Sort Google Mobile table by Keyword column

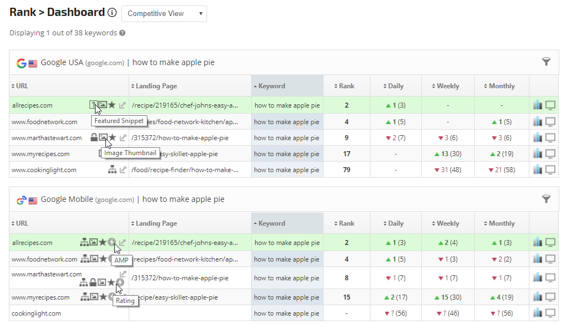point(272,223)
